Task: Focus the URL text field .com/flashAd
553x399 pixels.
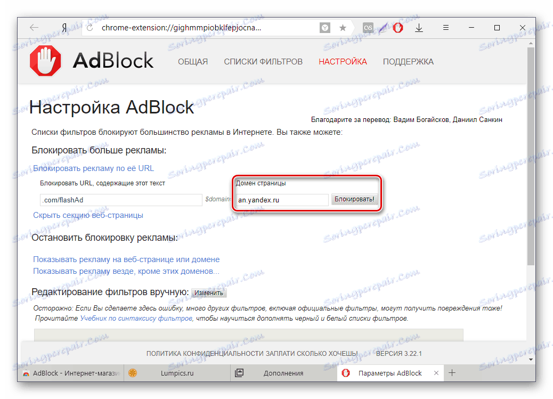Action: pos(121,200)
